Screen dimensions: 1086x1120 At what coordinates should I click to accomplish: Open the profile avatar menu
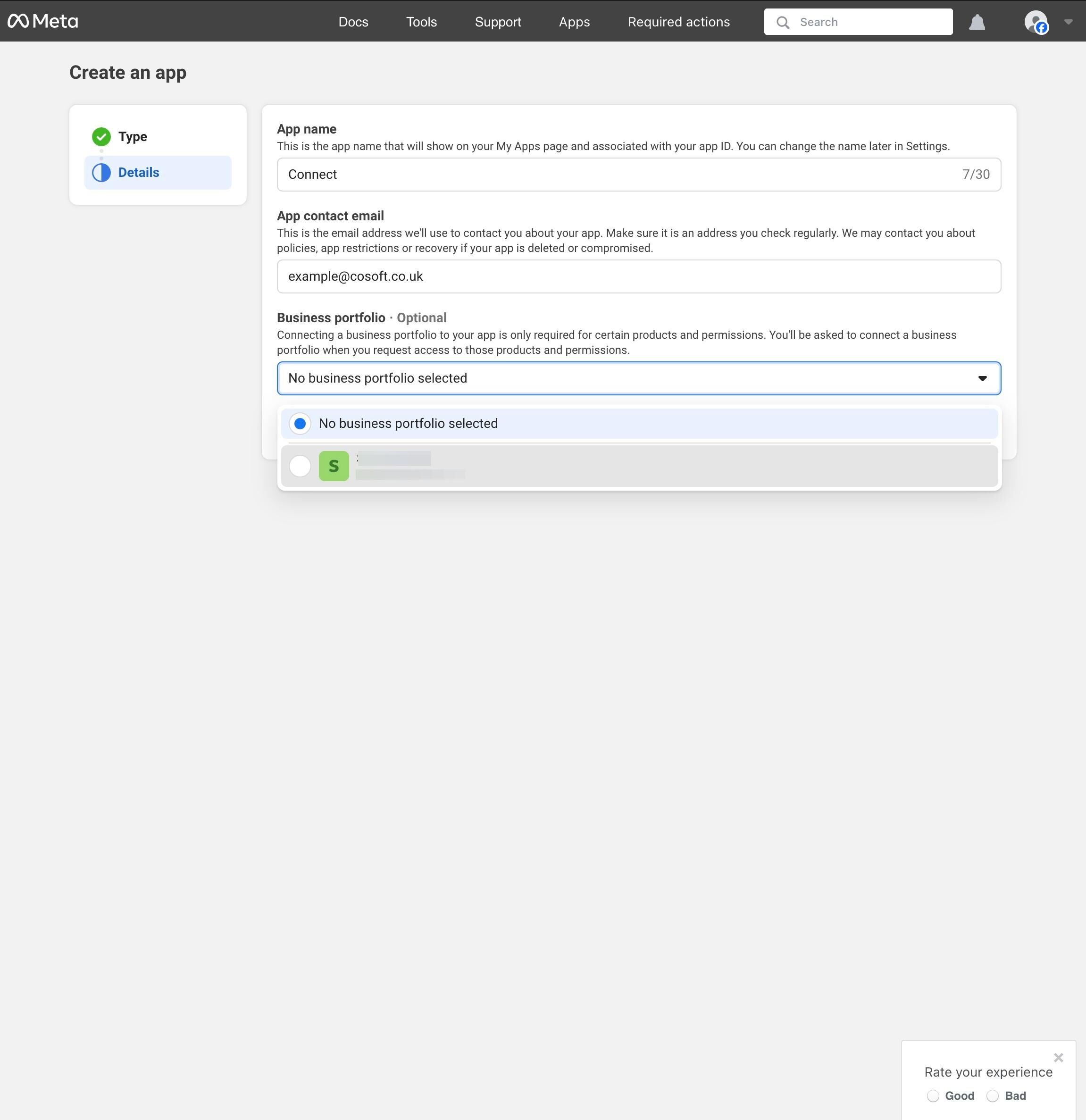click(x=1036, y=22)
